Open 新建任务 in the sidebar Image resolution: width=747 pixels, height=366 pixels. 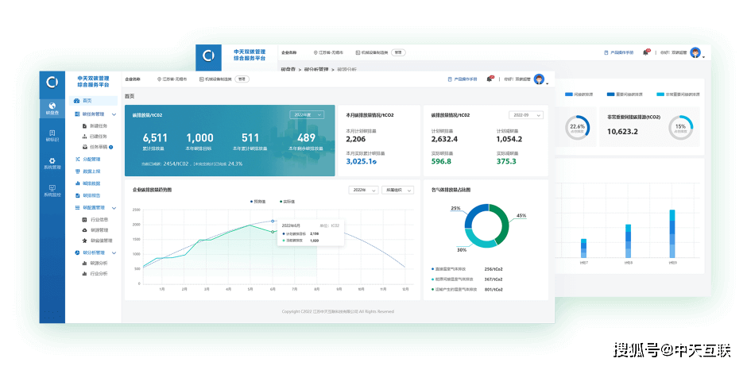click(x=99, y=125)
